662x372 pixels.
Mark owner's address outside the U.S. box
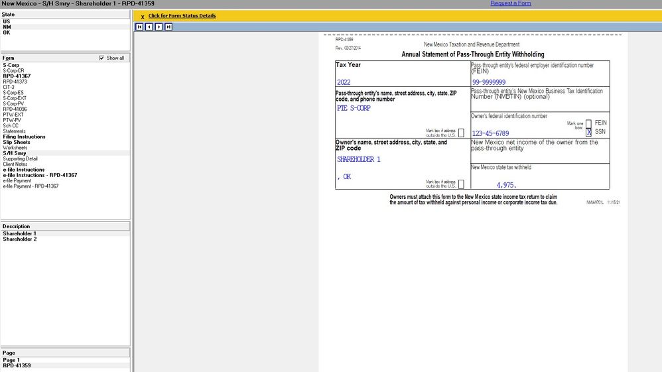tap(461, 184)
